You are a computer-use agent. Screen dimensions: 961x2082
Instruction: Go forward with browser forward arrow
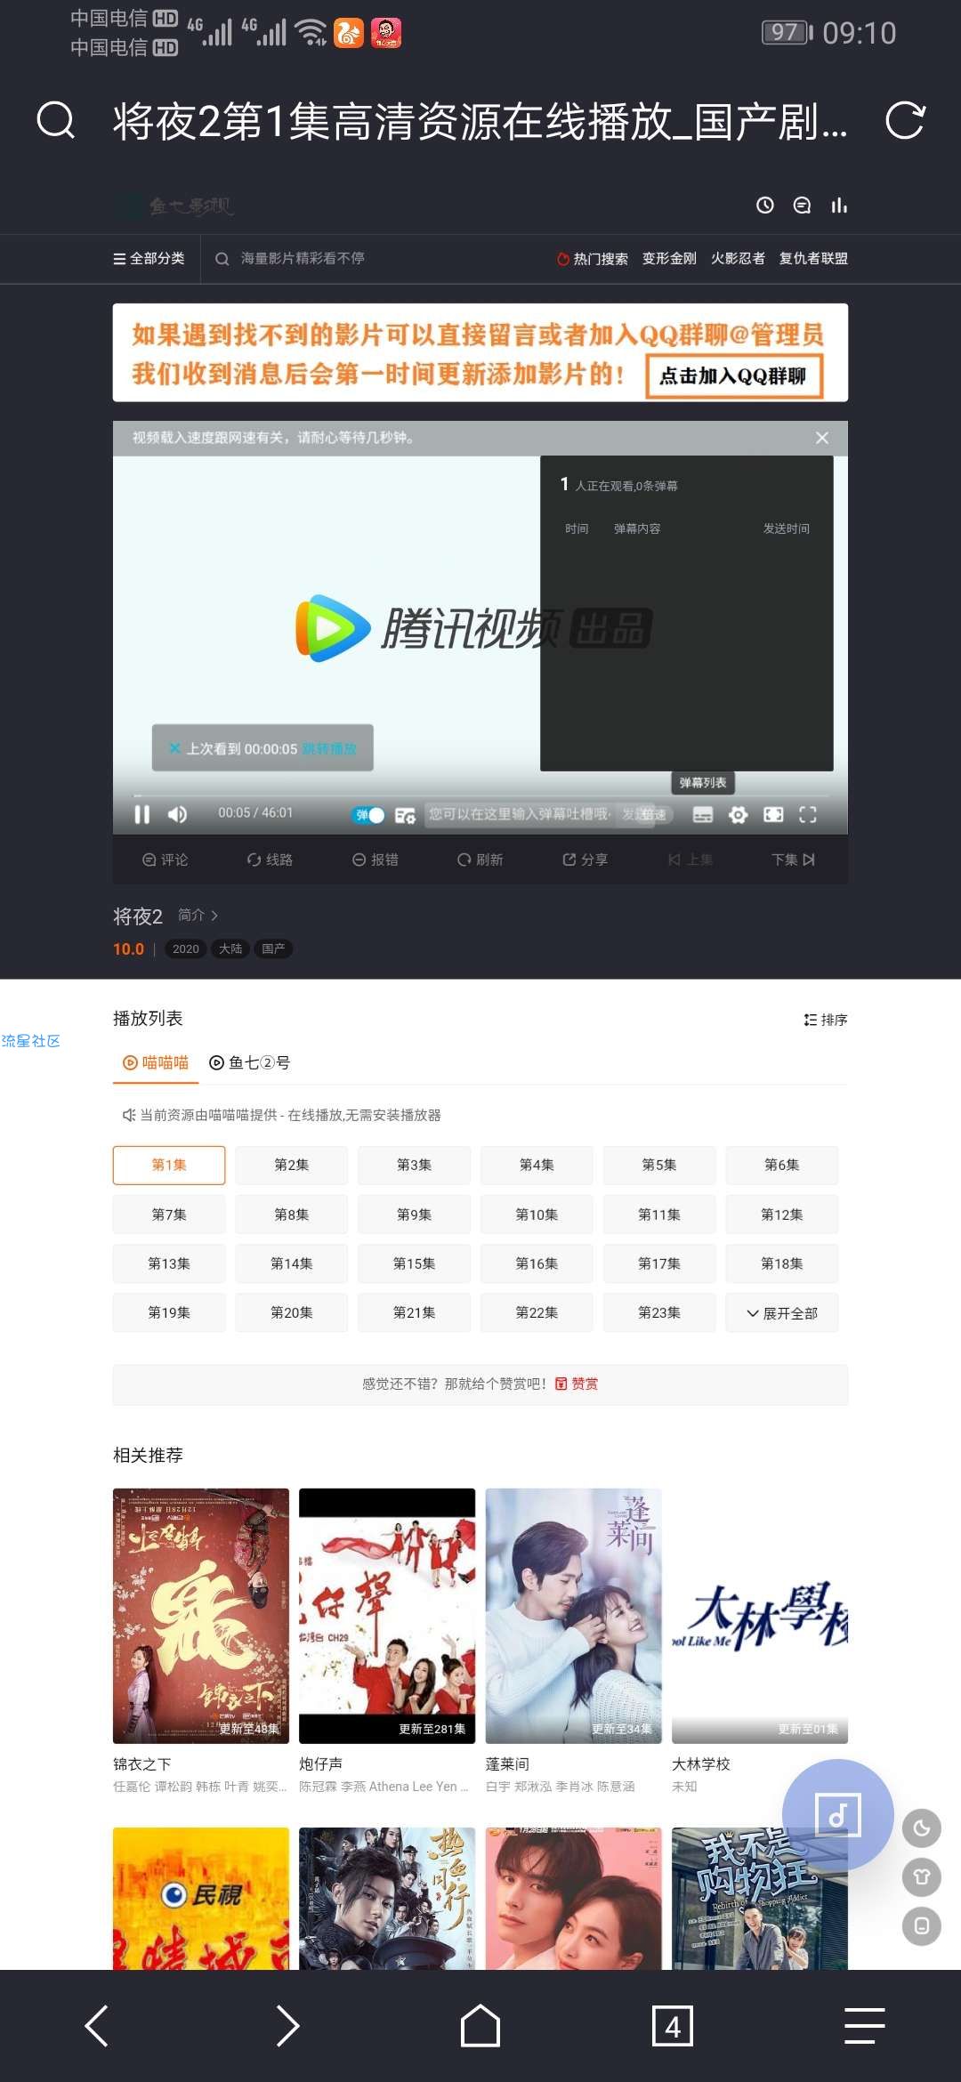coord(288,2026)
